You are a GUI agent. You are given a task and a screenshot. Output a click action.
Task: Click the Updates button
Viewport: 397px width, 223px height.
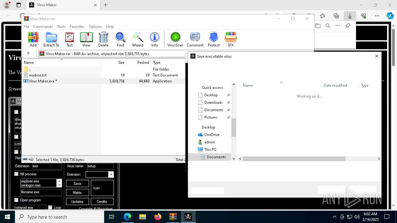click(77, 202)
